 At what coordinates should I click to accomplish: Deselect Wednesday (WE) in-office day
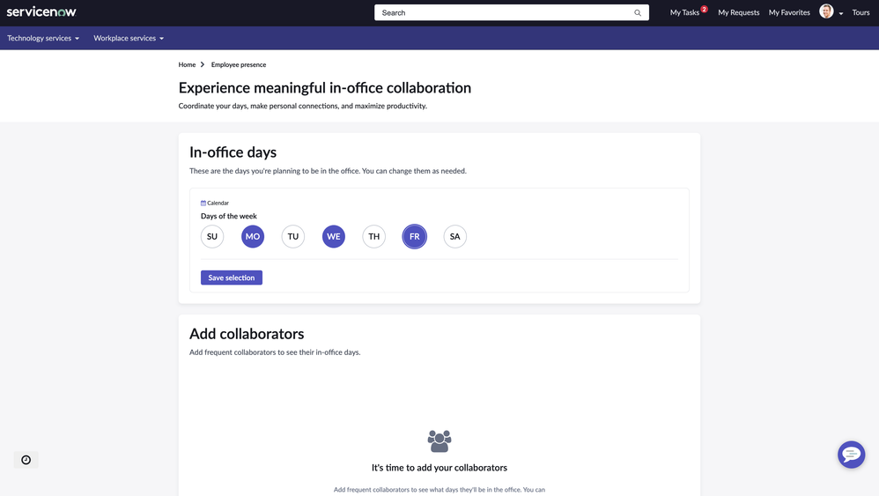pos(334,236)
